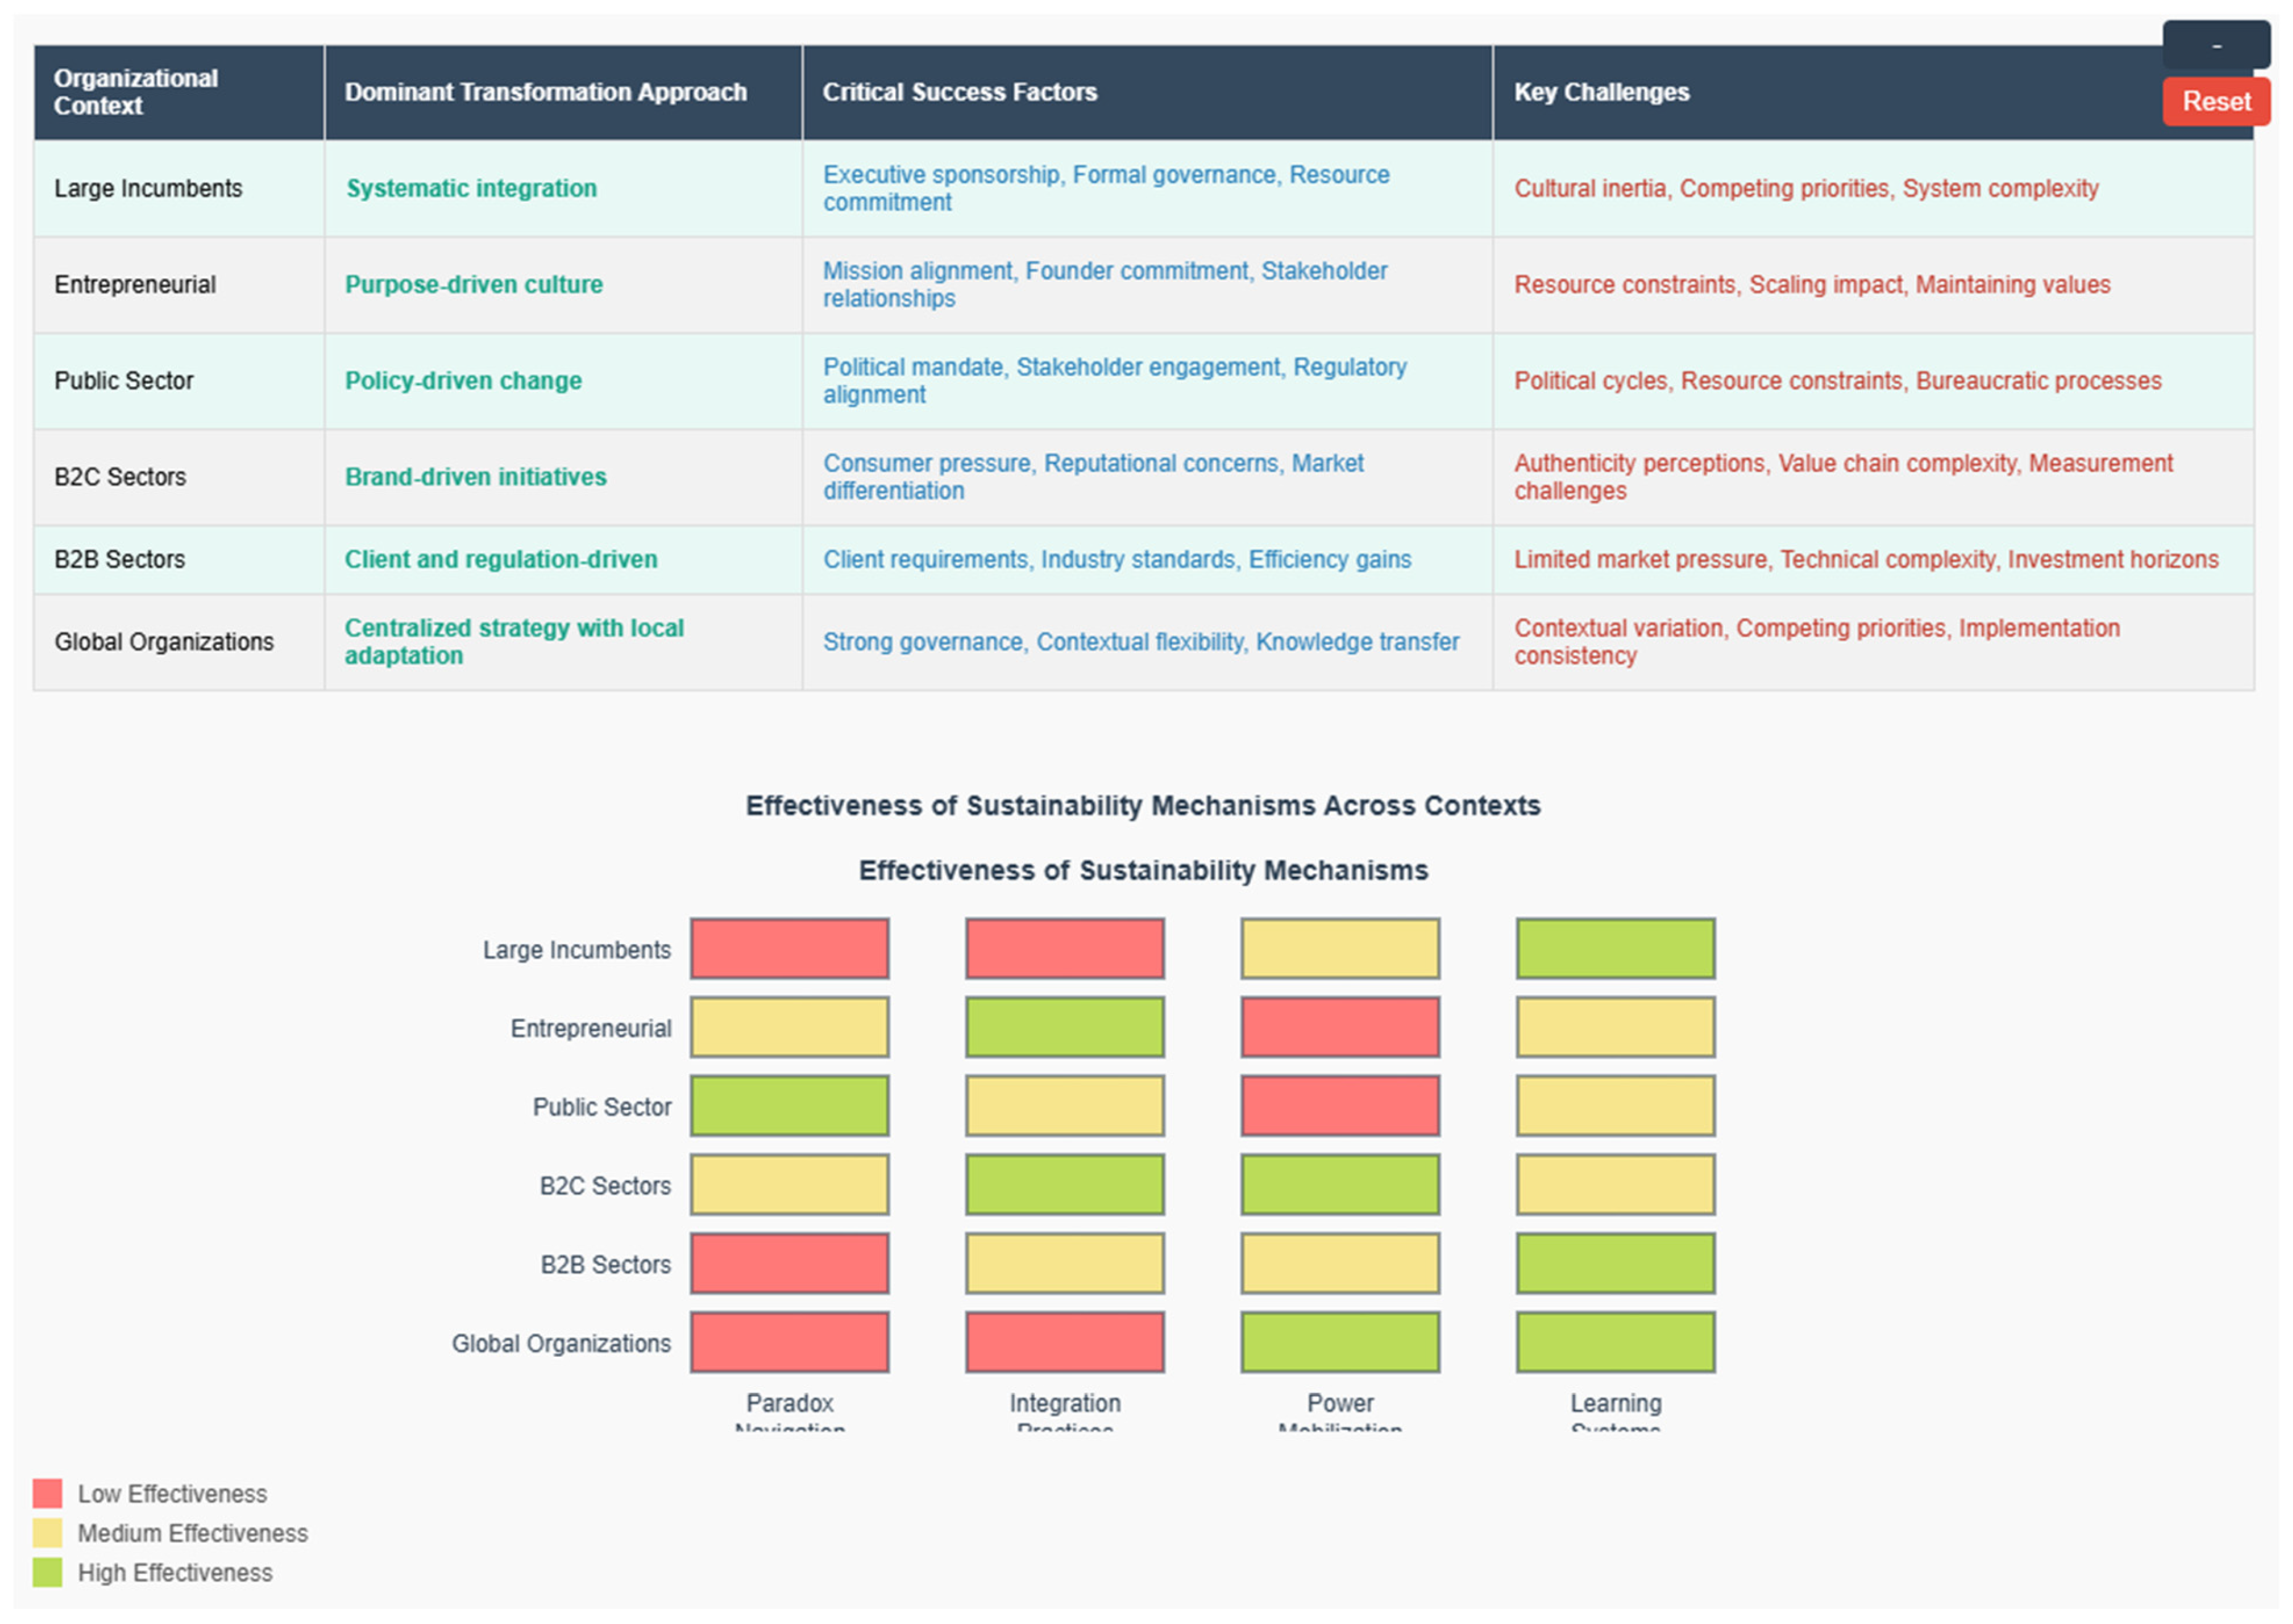
Task: Click B2B Sectors Paradox Navigation red cell
Action: (x=790, y=1263)
